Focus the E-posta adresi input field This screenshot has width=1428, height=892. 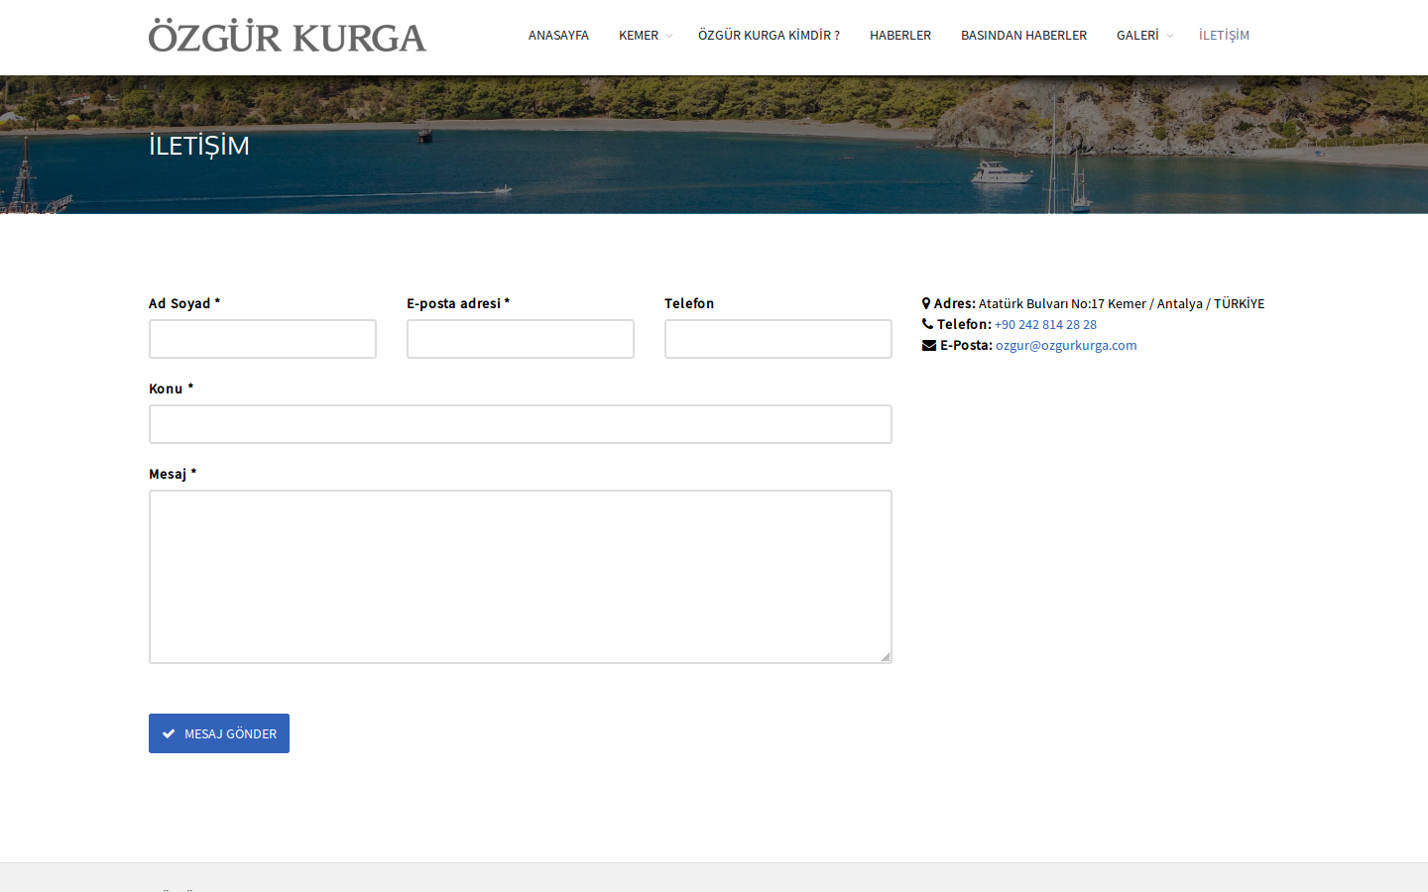point(521,339)
